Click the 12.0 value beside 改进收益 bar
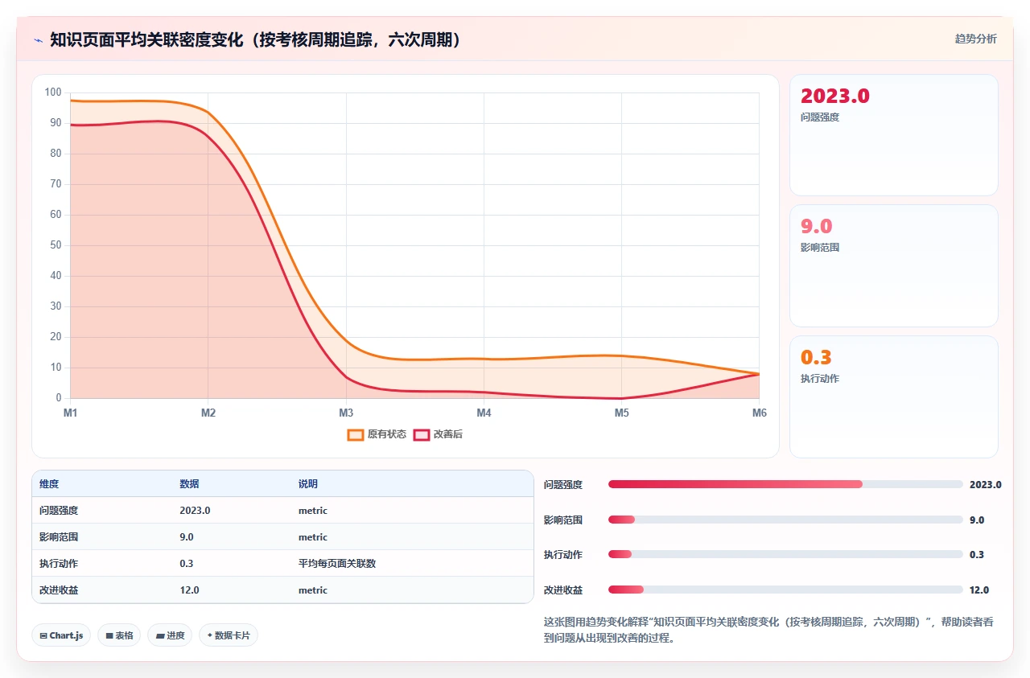This screenshot has width=1030, height=678. pyautogui.click(x=979, y=590)
